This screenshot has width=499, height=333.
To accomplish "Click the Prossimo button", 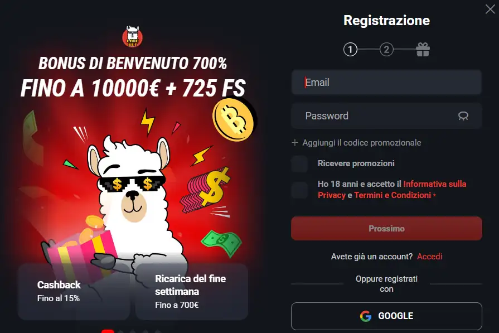I will 386,229.
